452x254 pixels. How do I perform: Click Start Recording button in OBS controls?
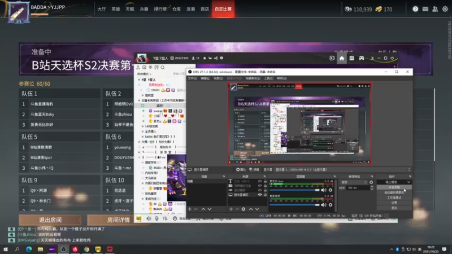tap(394, 187)
